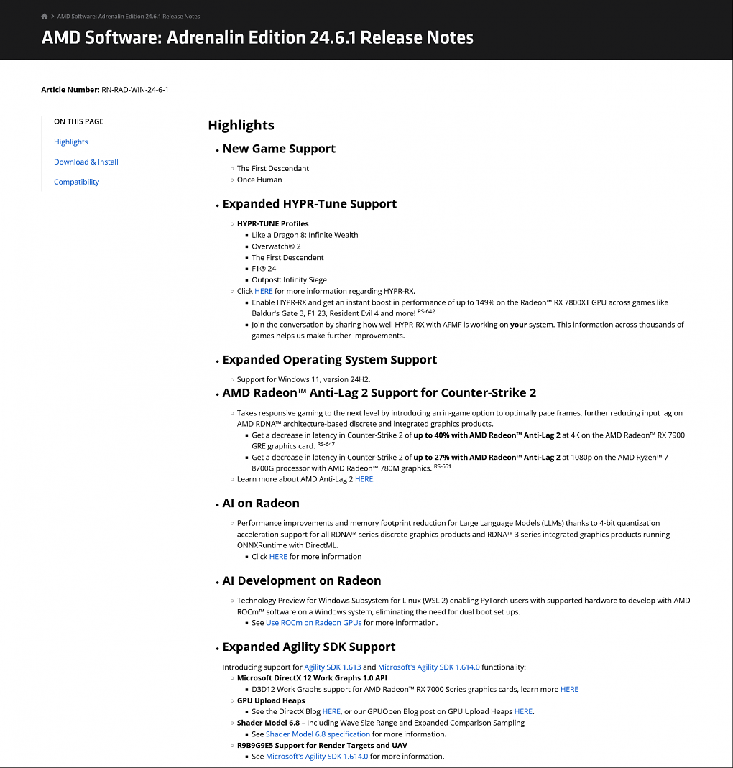Jump to Highlights in page navigation
This screenshot has width=733, height=768.
tap(71, 142)
